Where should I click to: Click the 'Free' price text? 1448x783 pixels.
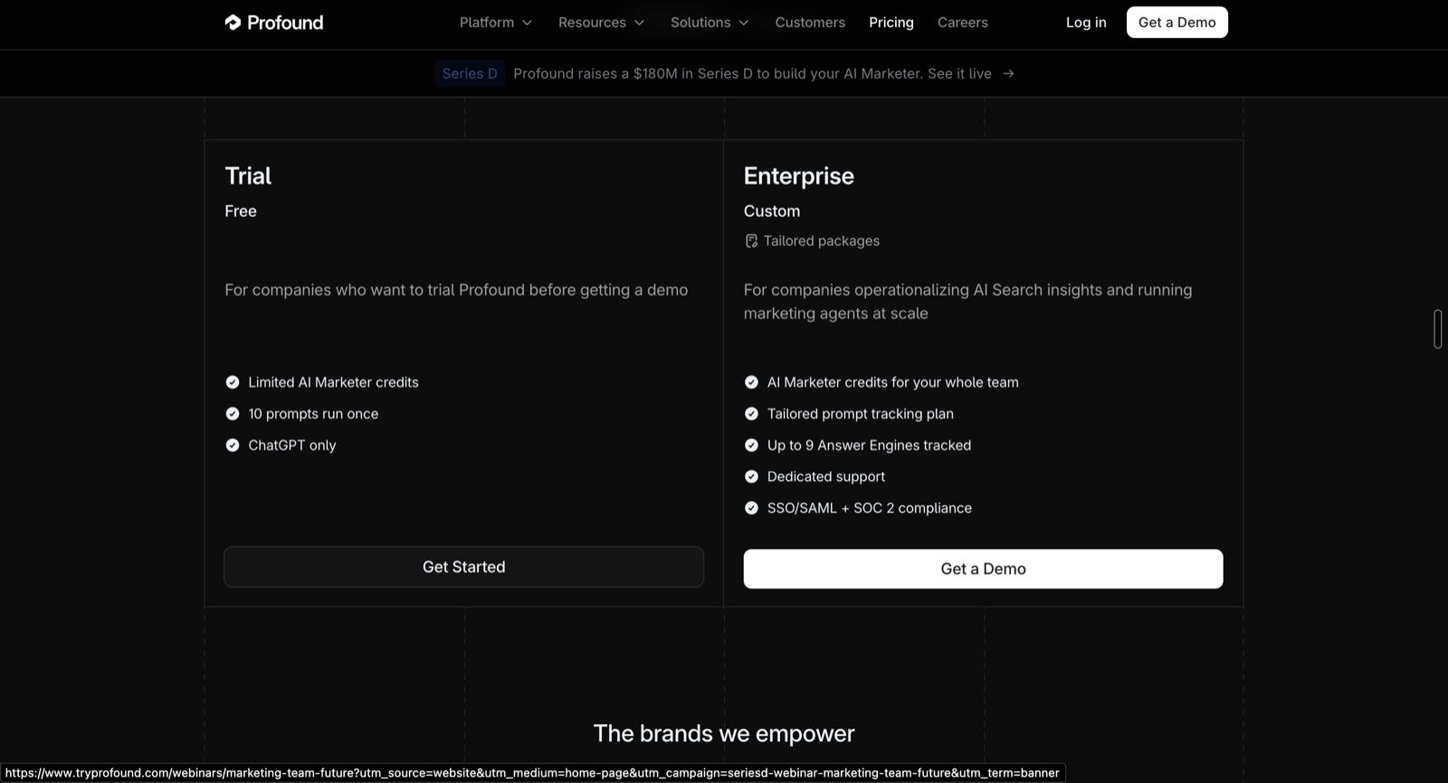click(x=241, y=211)
